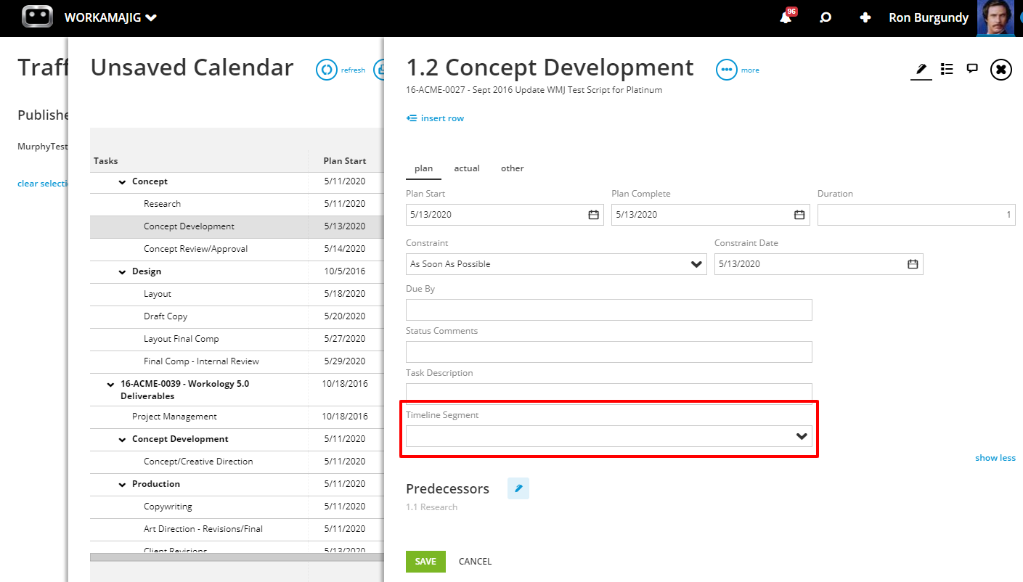Select the Concept/Creative Direction row
The image size is (1023, 582).
click(x=237, y=462)
